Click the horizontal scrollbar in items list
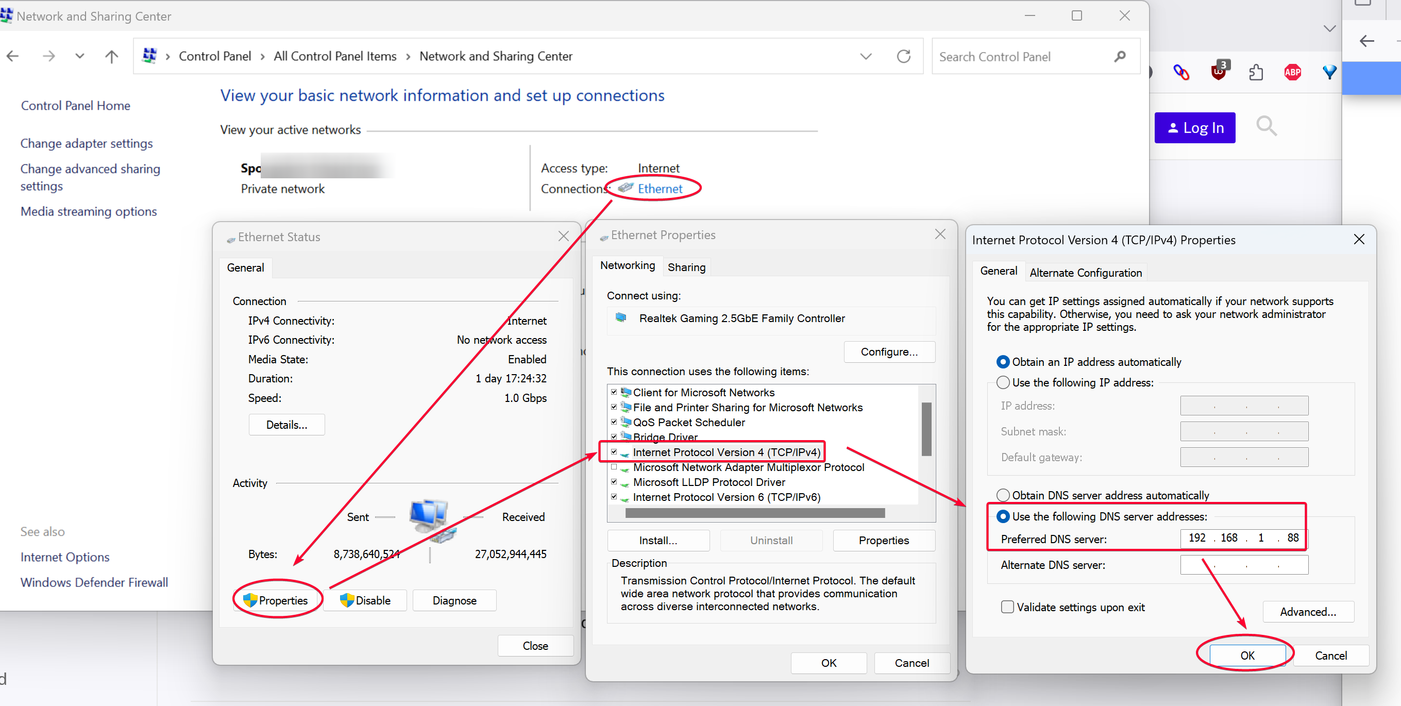 (x=755, y=513)
